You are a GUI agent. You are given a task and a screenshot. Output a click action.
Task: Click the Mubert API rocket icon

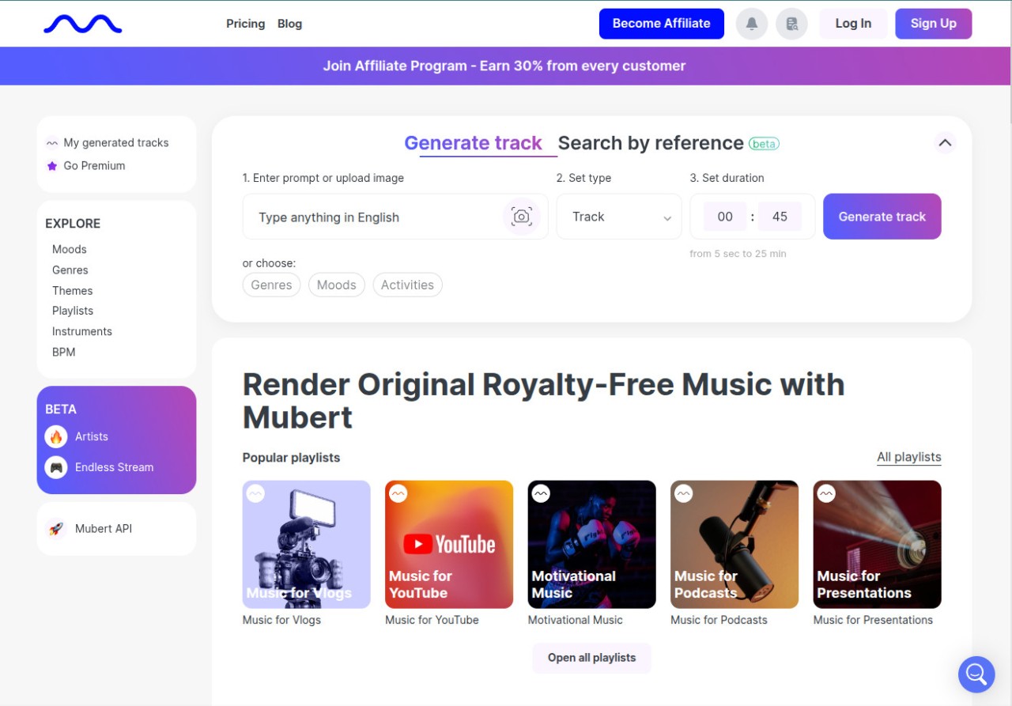pyautogui.click(x=56, y=529)
